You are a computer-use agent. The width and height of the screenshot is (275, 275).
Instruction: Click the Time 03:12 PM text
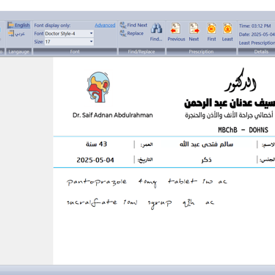[x=255, y=26]
